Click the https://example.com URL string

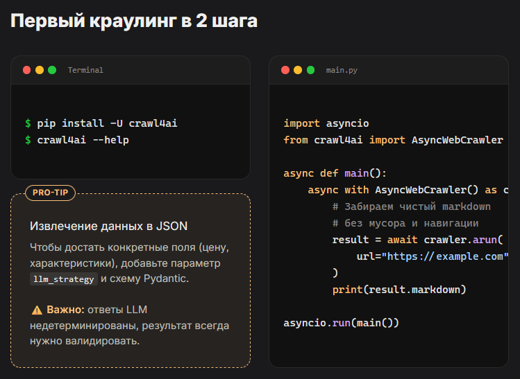coord(445,256)
